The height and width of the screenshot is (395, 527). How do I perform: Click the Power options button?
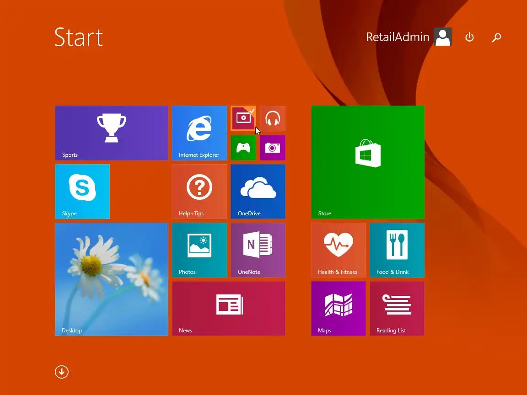[x=469, y=37]
